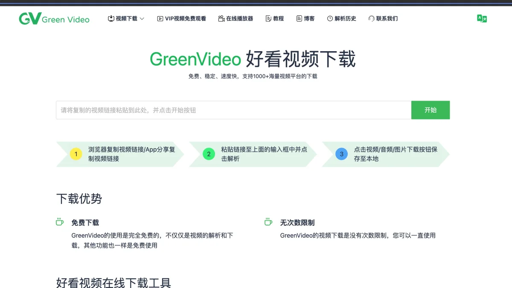
Task: Click the document icon beside 博客
Action: click(299, 19)
